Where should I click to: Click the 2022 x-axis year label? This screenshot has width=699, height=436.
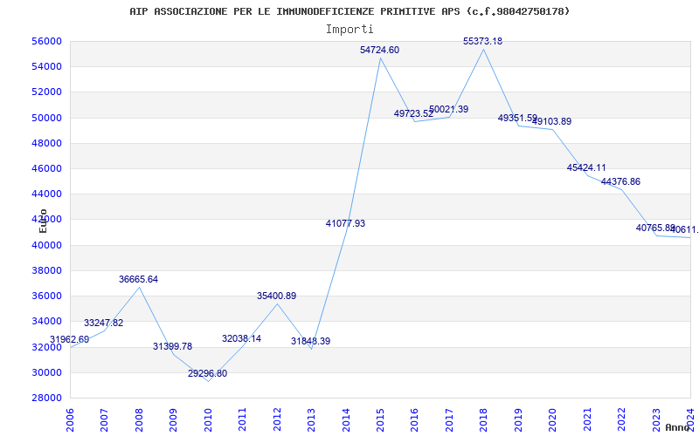tap(621, 419)
